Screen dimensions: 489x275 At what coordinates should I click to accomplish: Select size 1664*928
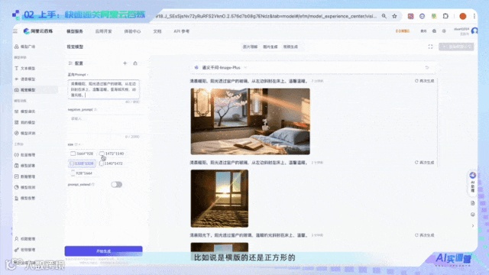pyautogui.click(x=82, y=154)
